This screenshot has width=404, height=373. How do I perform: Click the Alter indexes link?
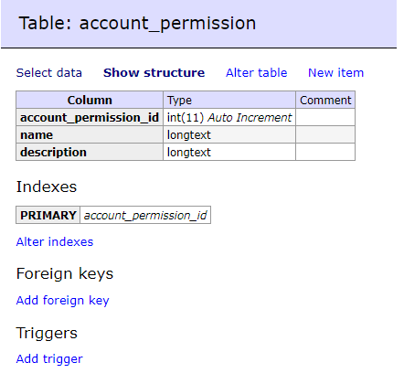coord(55,242)
